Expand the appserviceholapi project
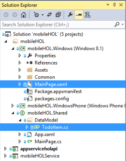The height and width of the screenshot is (161, 126). [x=5, y=149]
